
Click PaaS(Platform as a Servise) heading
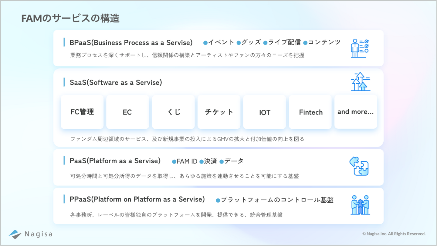point(115,161)
